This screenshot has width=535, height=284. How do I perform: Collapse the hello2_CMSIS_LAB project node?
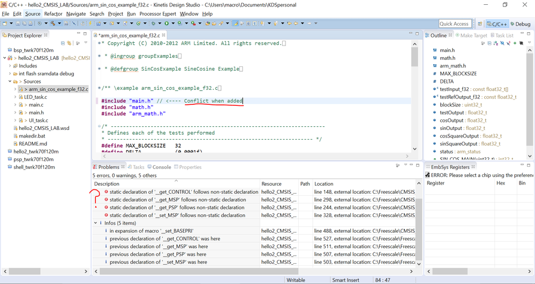point(5,58)
